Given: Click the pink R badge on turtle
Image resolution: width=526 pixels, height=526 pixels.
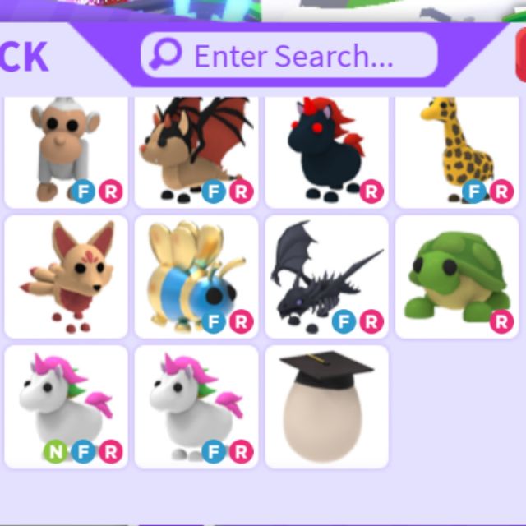Looking at the screenshot, I should pyautogui.click(x=501, y=321).
